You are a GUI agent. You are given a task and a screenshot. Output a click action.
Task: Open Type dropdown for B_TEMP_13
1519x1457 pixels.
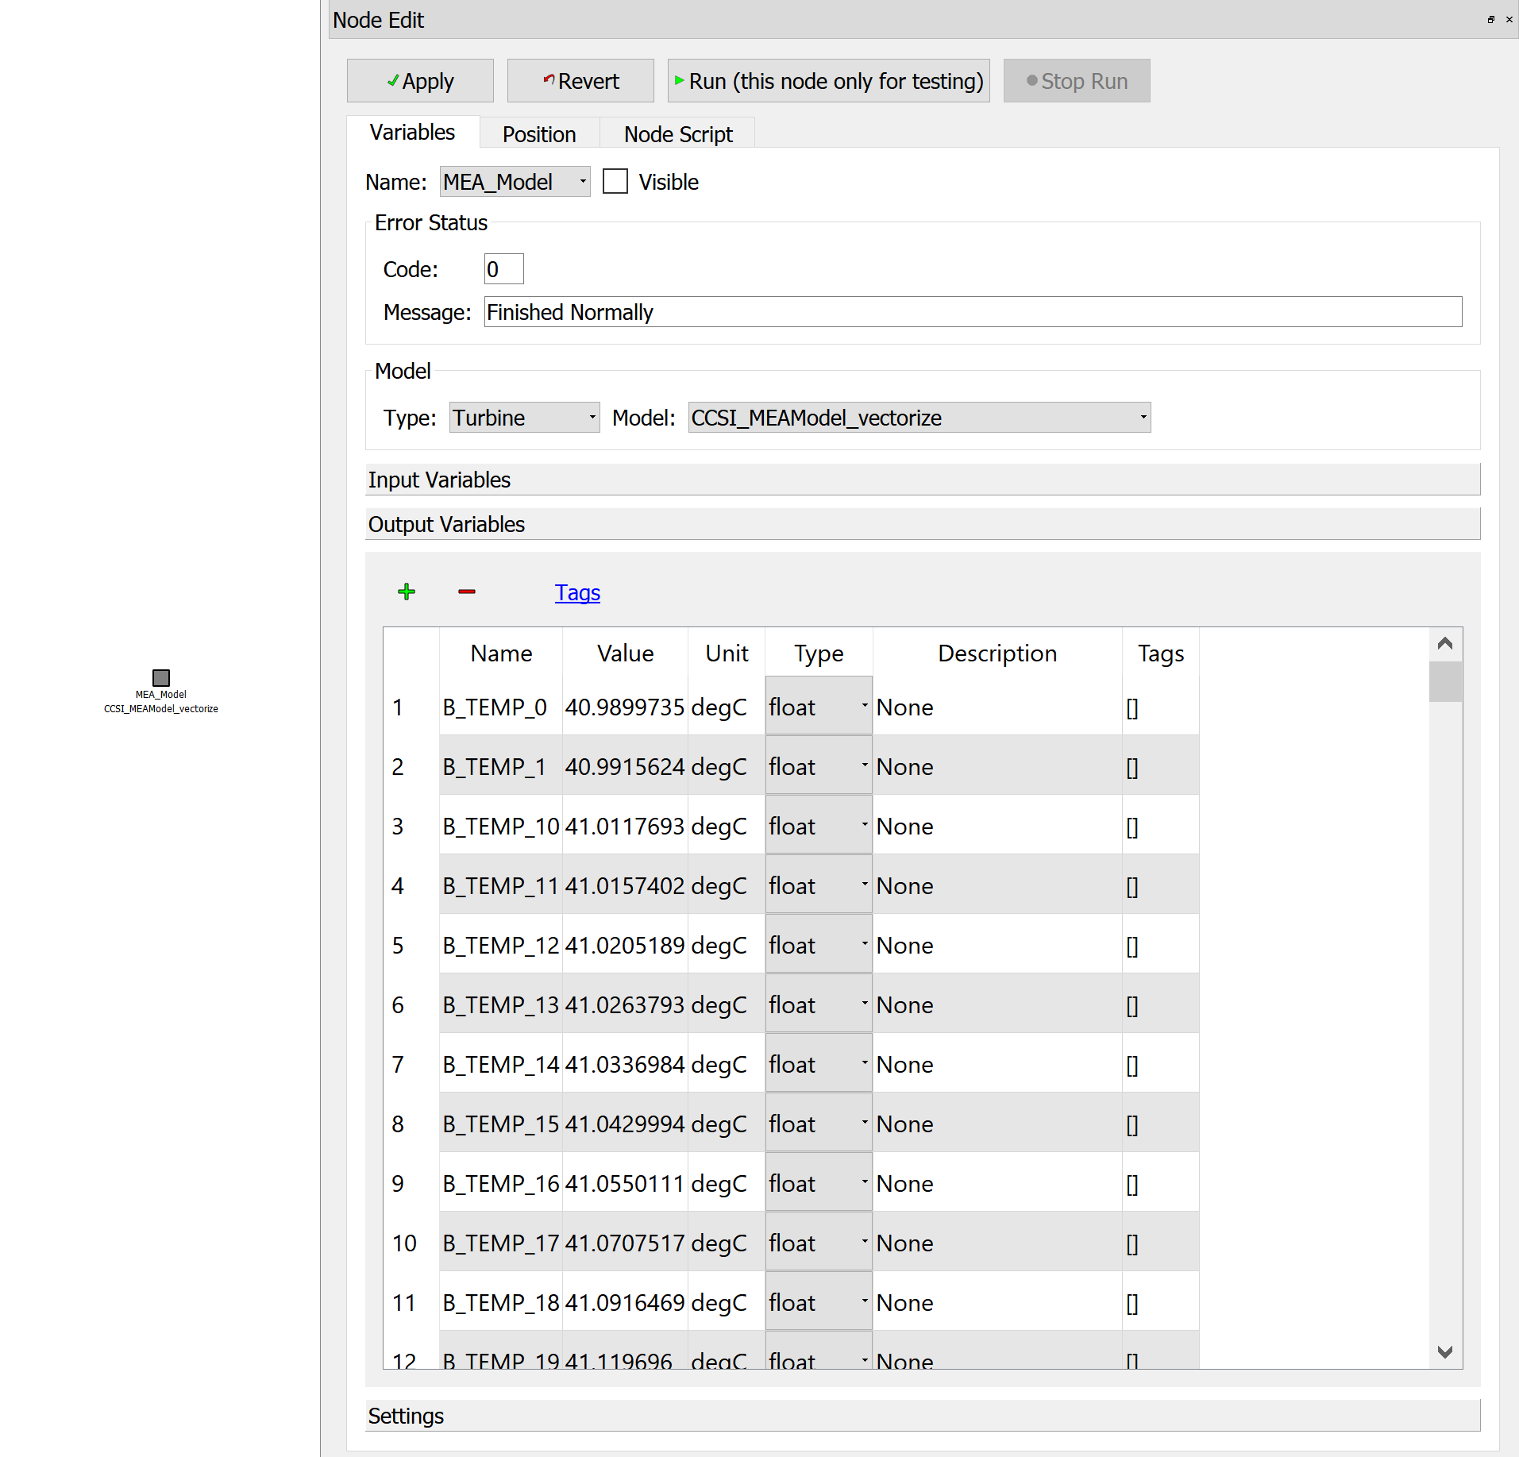(x=819, y=1004)
